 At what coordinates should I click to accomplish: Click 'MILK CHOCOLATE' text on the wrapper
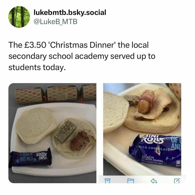point(154,148)
